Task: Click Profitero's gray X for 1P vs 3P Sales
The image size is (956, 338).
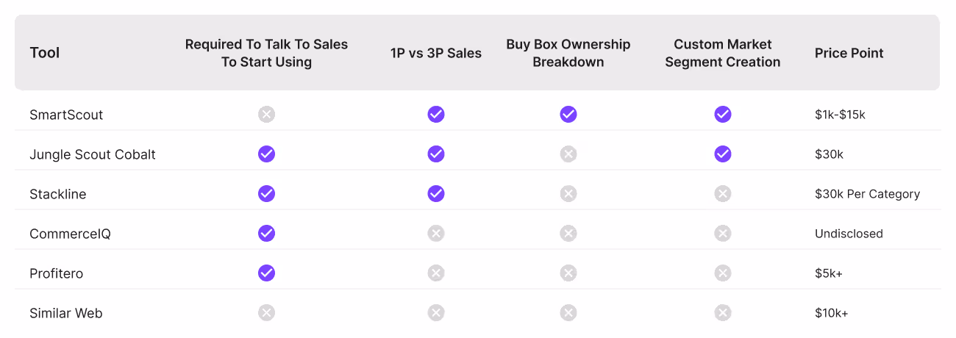Action: [436, 273]
